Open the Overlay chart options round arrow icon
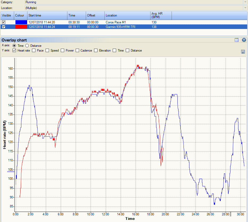The width and height of the screenshot is (248, 222). click(244, 40)
